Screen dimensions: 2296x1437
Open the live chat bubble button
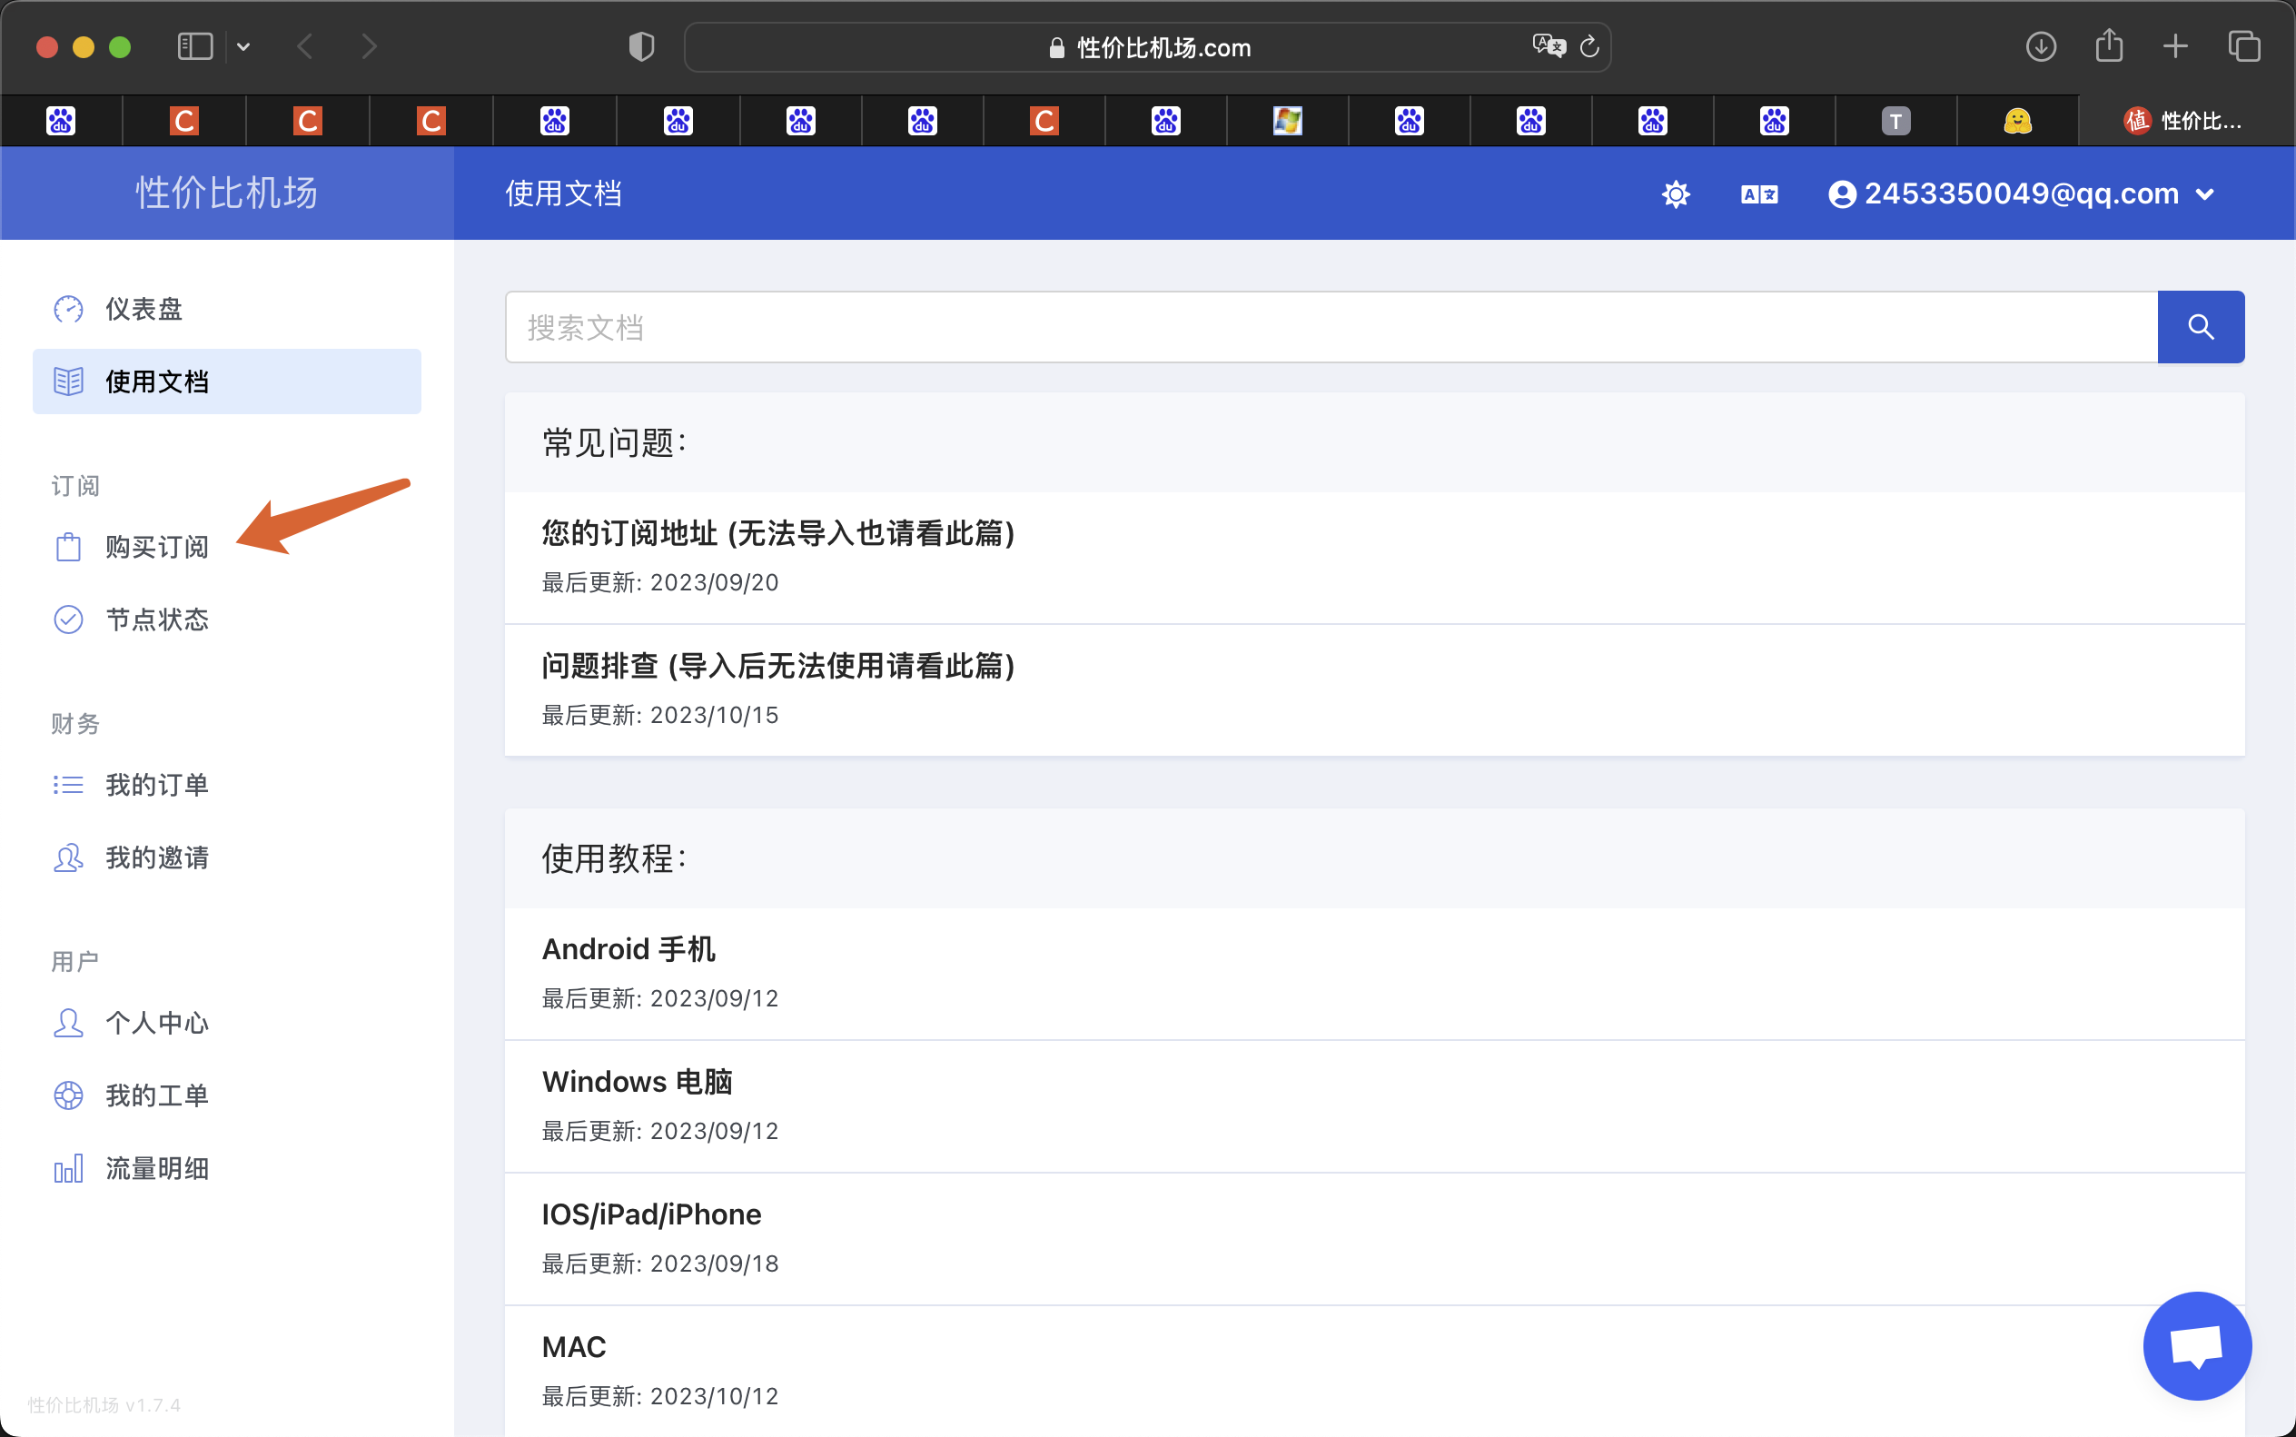(2196, 1346)
